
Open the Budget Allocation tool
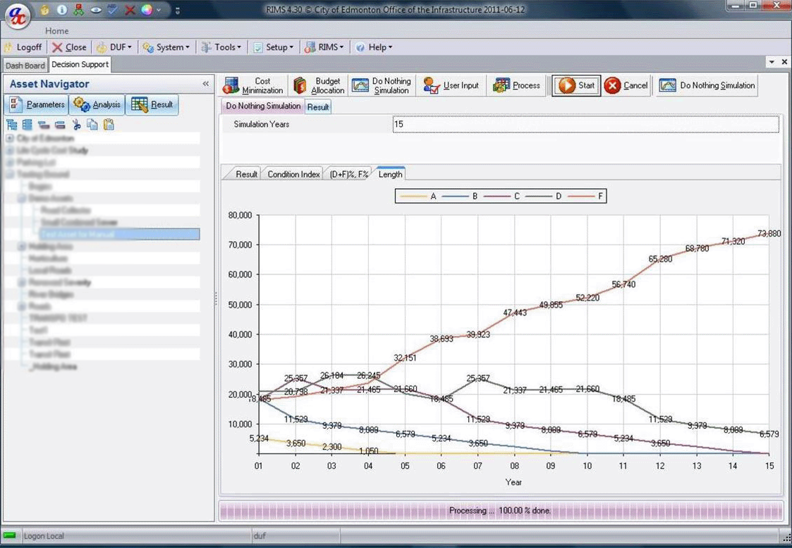click(x=318, y=85)
